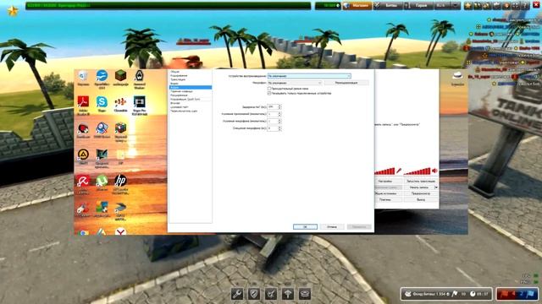Decrease the push-to-talk delay stepper
542x304 pixels.
(x=279, y=108)
